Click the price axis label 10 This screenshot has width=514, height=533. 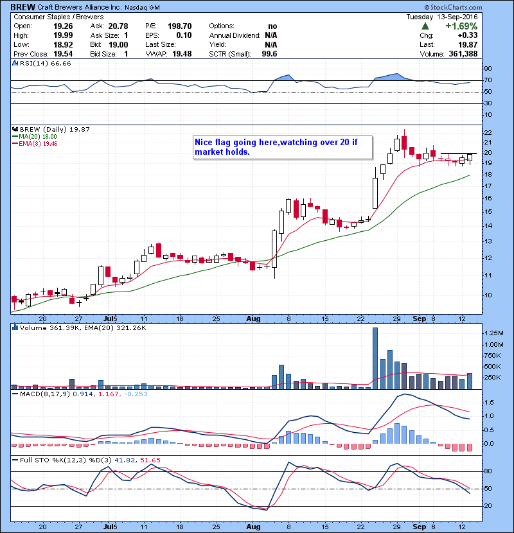488,295
